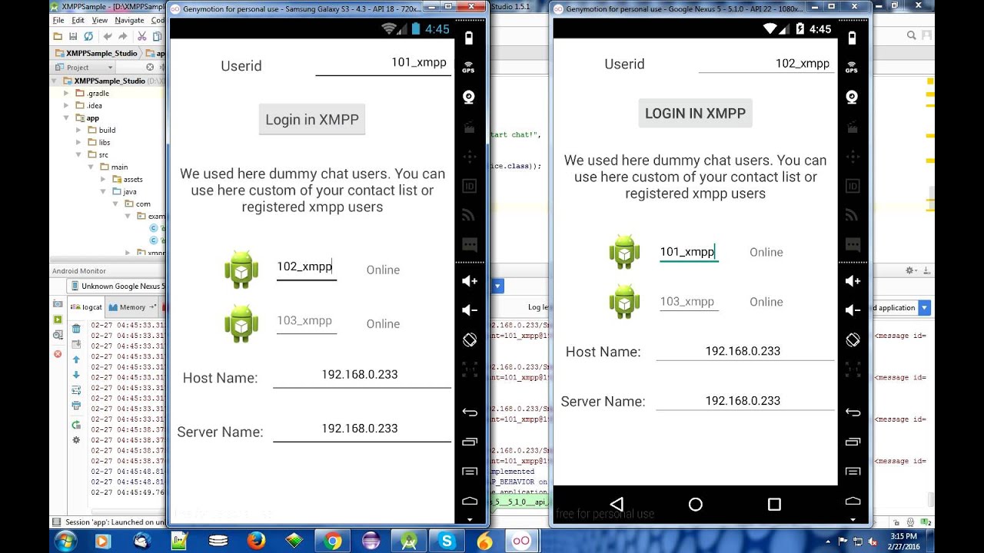The width and height of the screenshot is (984, 553).
Task: Open Google Chrome from the Windows taskbar
Action: [332, 541]
